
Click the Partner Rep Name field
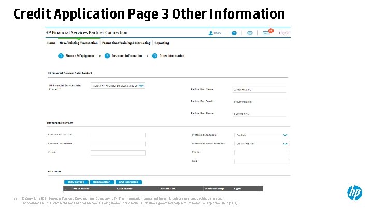[x=260, y=90]
